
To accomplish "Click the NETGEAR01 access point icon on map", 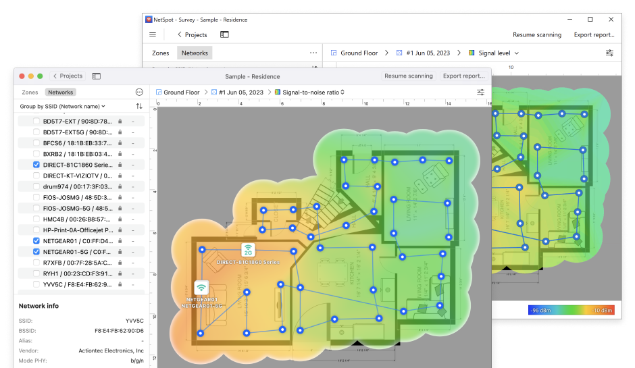I will coord(201,288).
